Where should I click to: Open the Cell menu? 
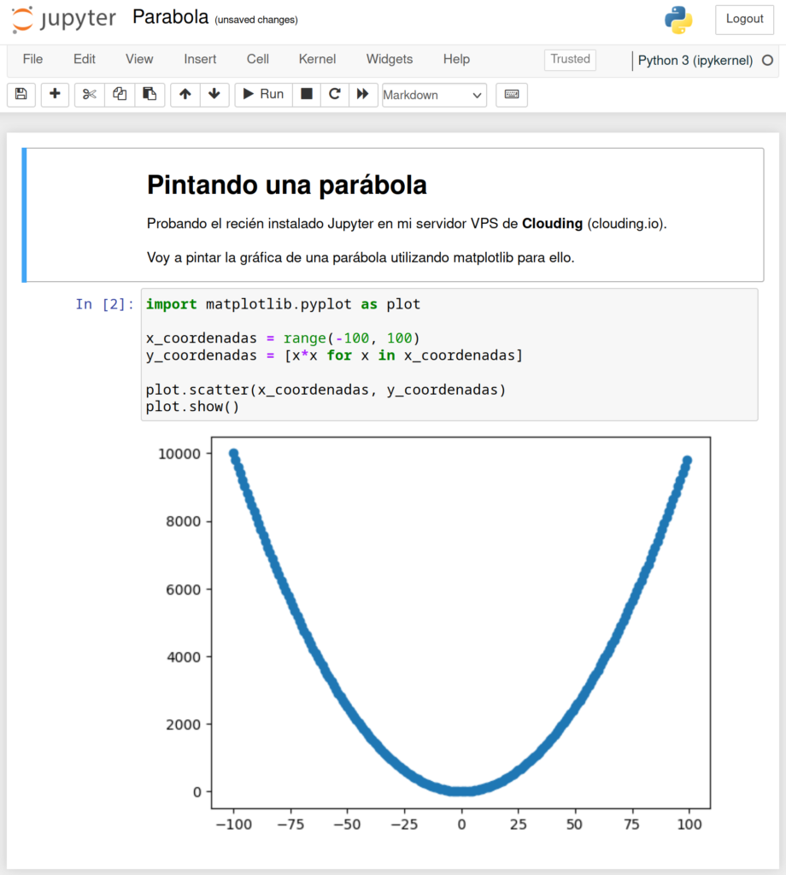point(258,59)
